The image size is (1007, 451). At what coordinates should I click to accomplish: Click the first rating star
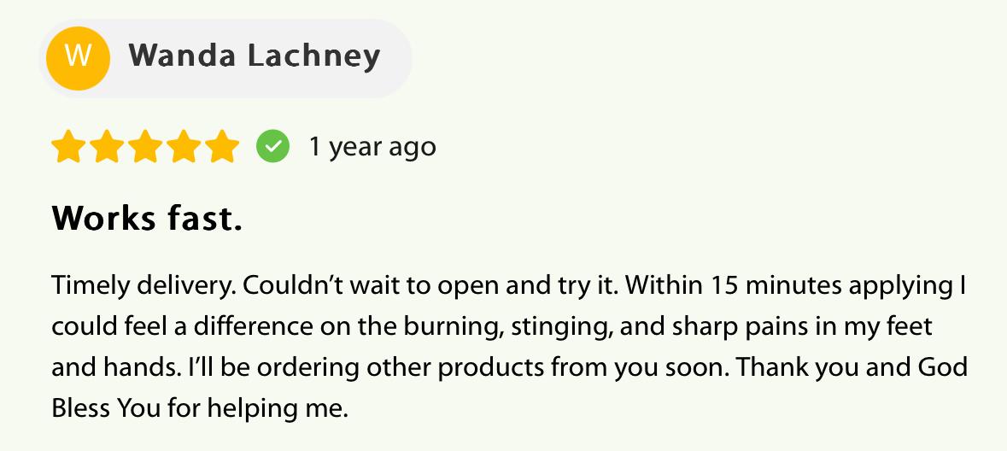68,146
